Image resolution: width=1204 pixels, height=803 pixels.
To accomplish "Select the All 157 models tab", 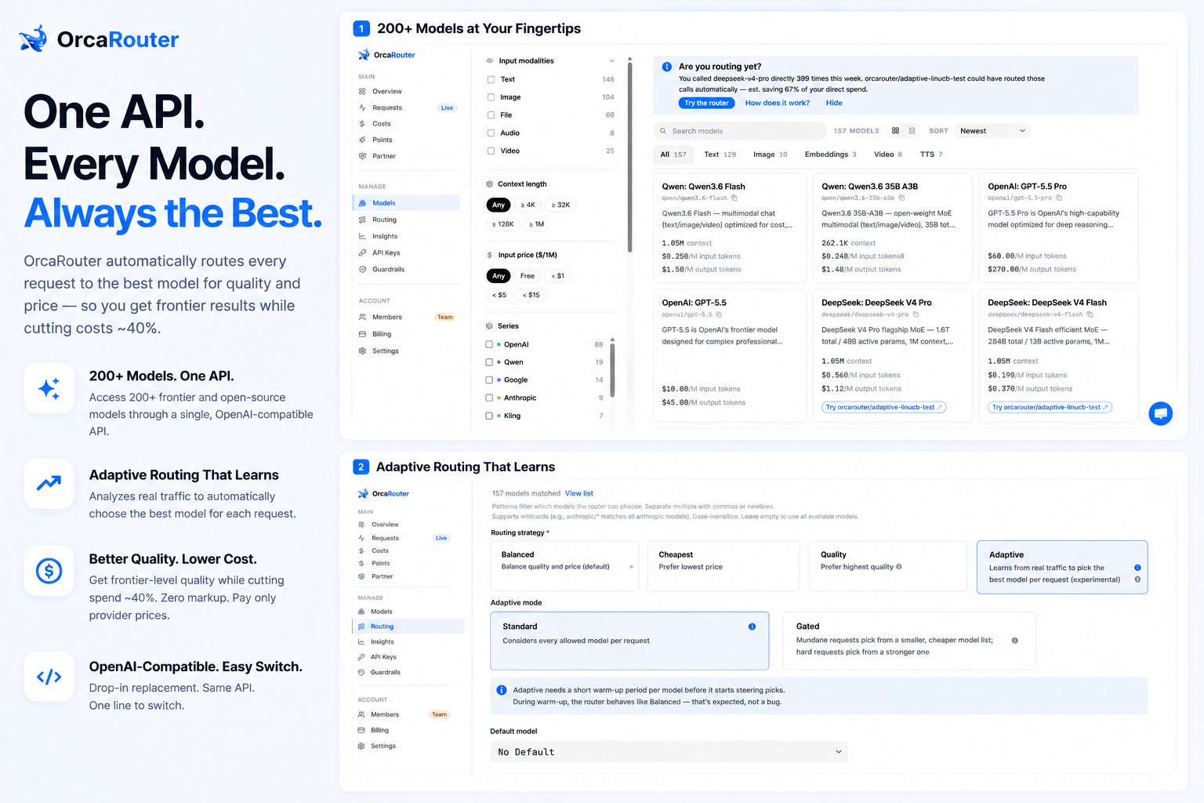I will pos(673,154).
